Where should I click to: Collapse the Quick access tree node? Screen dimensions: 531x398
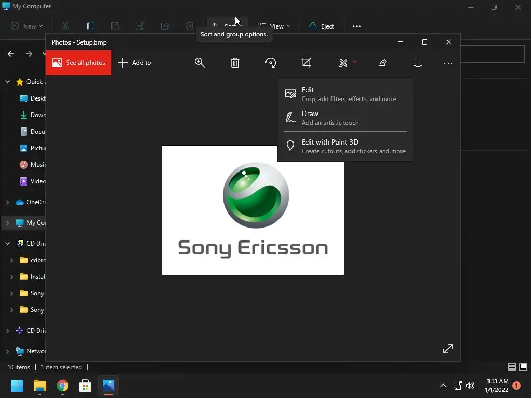(7, 81)
